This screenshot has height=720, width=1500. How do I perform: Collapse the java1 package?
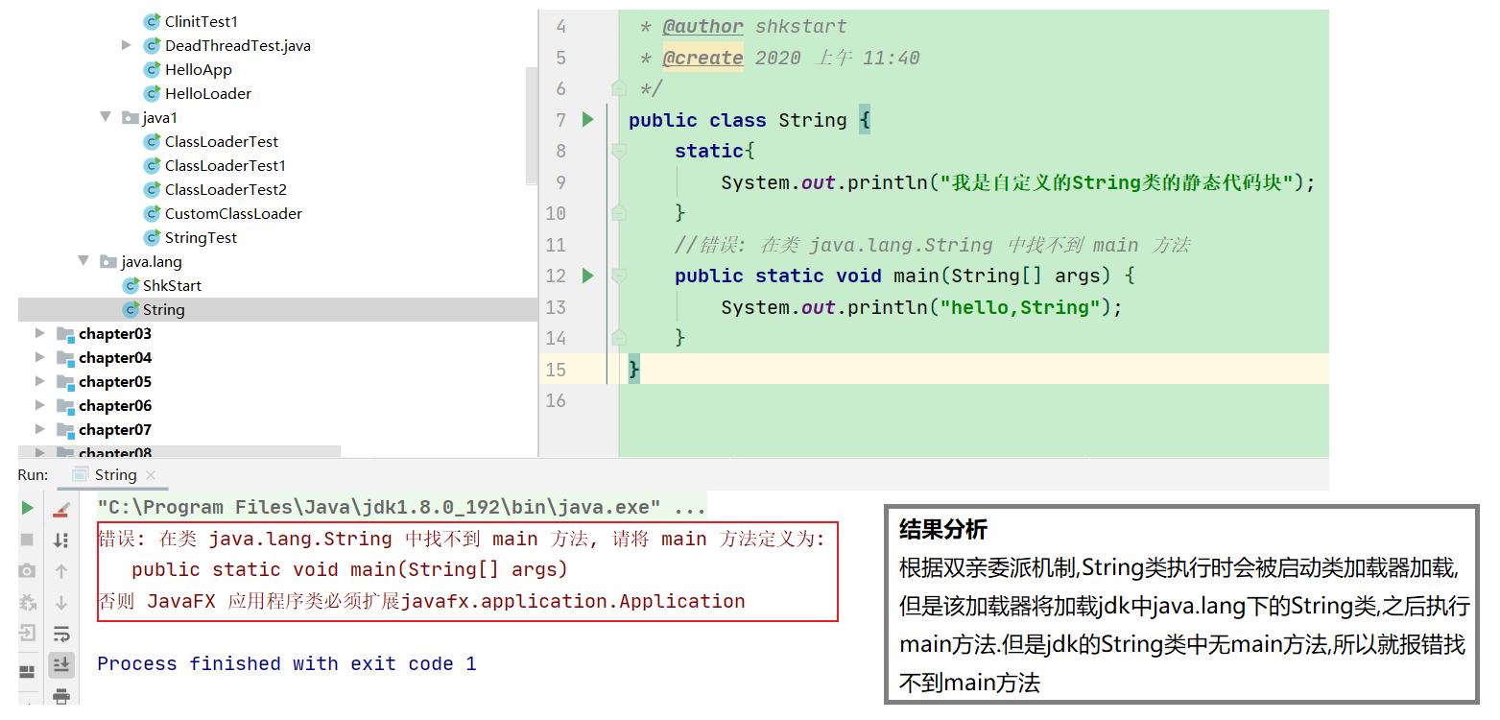[106, 117]
